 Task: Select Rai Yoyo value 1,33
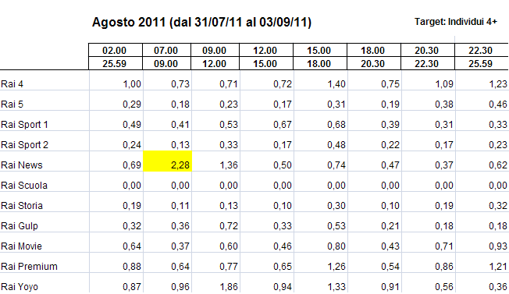coord(336,287)
